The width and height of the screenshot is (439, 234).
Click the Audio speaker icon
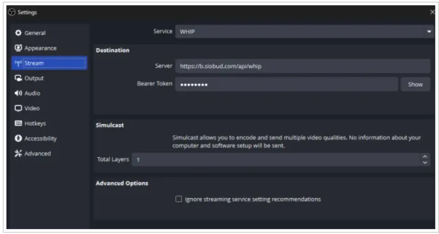tap(18, 93)
